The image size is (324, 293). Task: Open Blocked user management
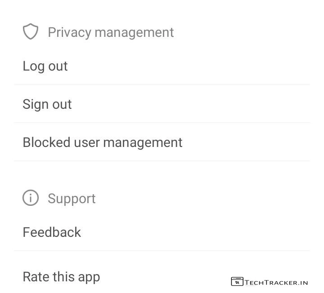click(103, 142)
